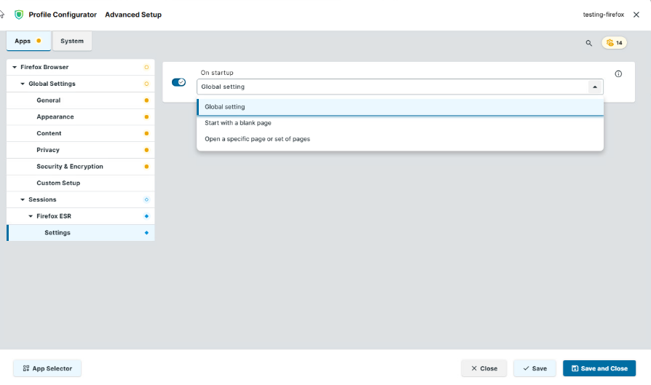Collapse the Firefox ESR tree arrow

point(31,216)
